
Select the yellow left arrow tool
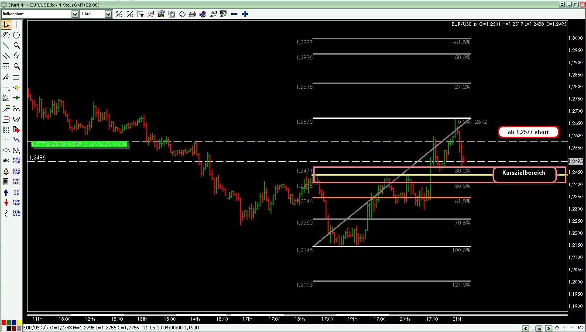coord(17,88)
